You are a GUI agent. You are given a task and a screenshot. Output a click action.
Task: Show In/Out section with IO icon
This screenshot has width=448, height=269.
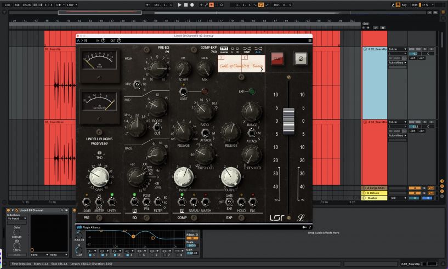(442, 181)
